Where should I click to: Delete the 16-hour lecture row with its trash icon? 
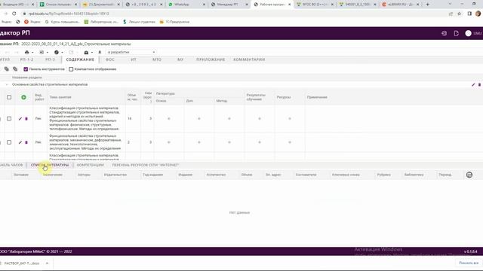(26, 119)
